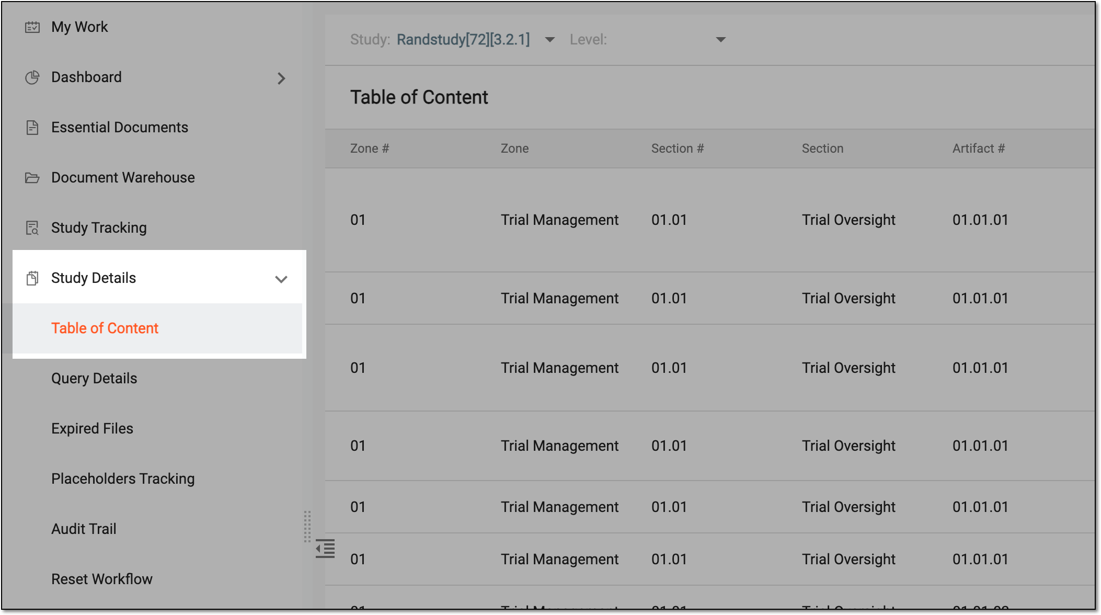Collapse the sidebar using the indent icon
The width and height of the screenshot is (1101, 615).
(x=325, y=549)
